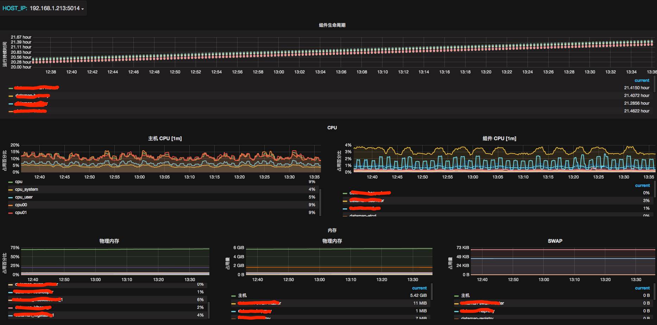
Task: Click the 物理内存 GiB legend scrollbar
Action: point(432,292)
